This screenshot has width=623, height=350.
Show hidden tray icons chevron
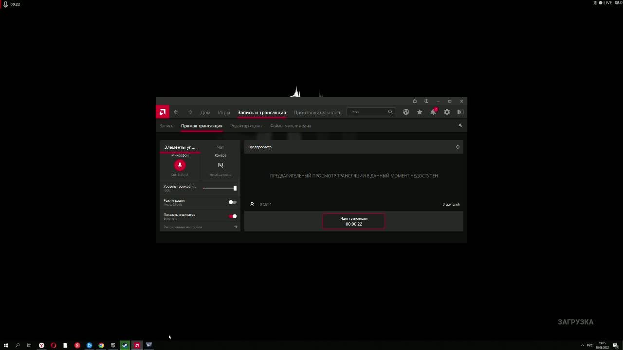click(x=583, y=345)
